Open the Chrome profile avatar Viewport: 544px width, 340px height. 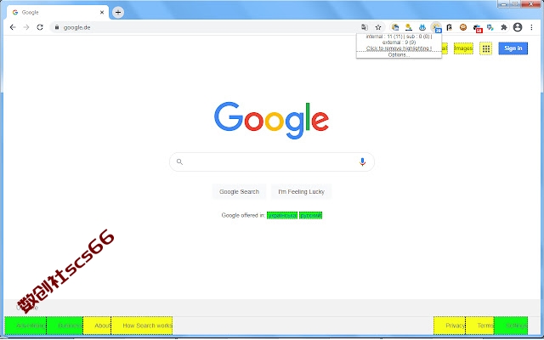click(x=518, y=27)
